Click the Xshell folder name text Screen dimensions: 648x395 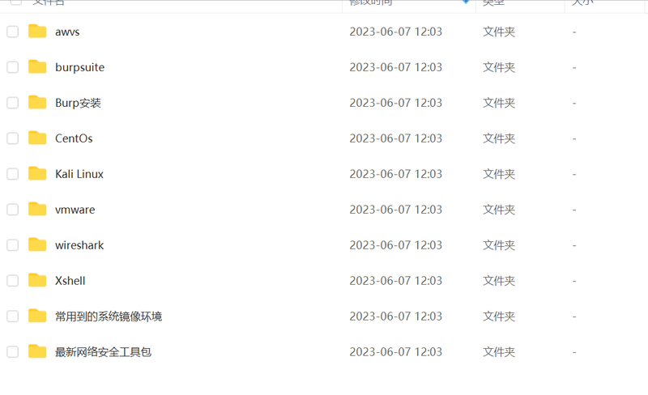[x=70, y=281]
